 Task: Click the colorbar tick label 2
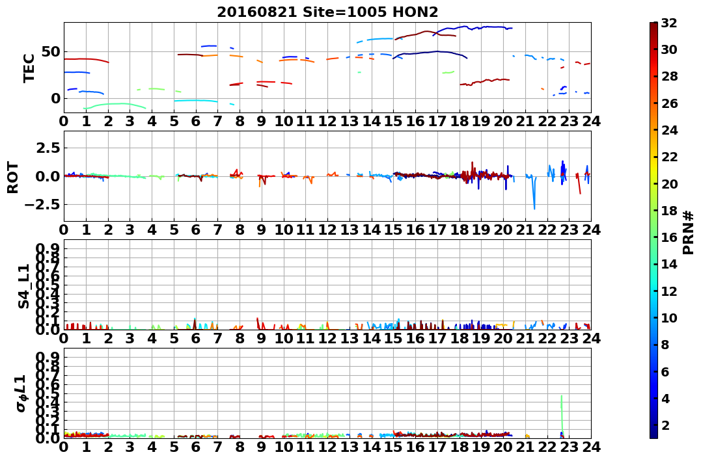pos(665,425)
